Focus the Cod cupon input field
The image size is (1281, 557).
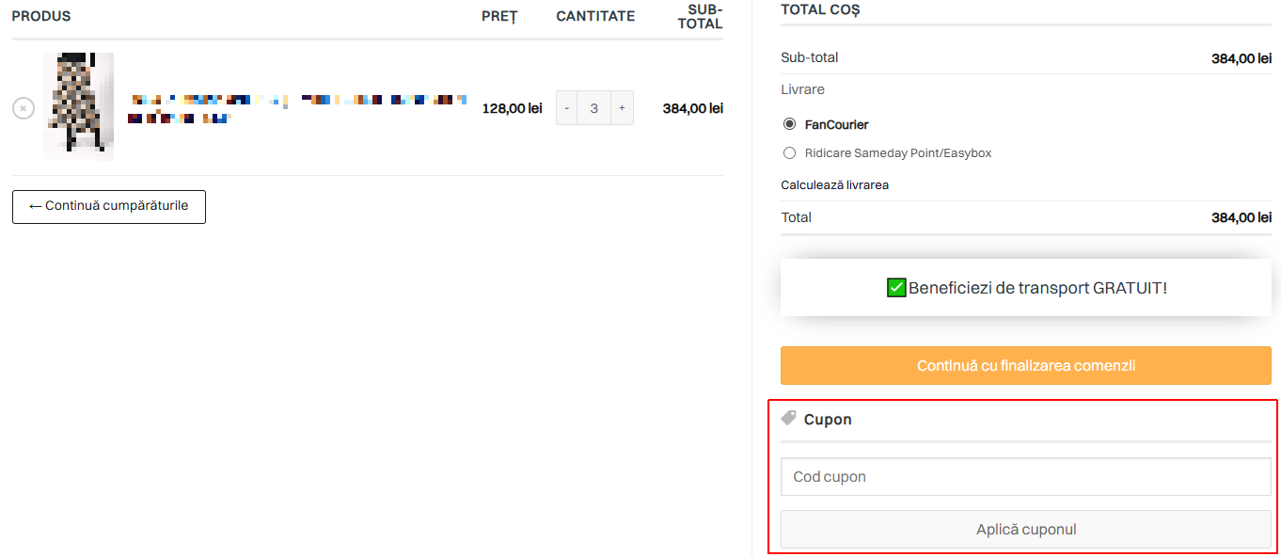[1026, 477]
